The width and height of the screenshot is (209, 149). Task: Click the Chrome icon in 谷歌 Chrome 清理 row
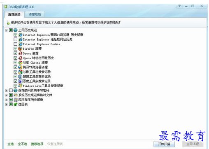20,63
